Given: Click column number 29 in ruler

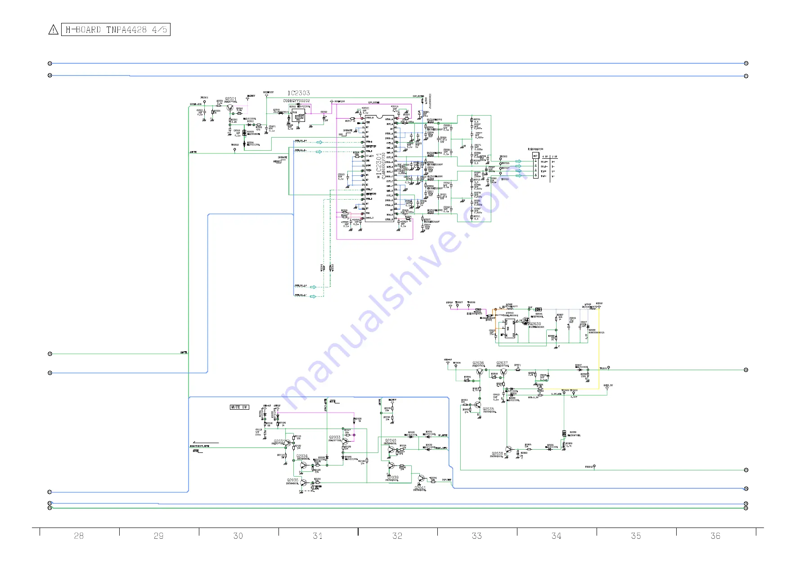Looking at the screenshot, I should point(158,536).
